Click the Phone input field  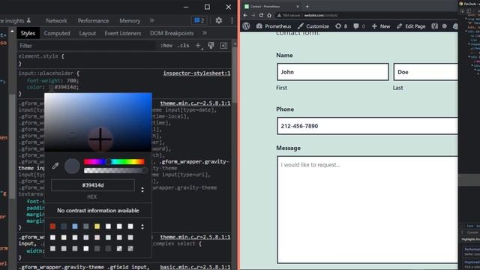[367, 126]
